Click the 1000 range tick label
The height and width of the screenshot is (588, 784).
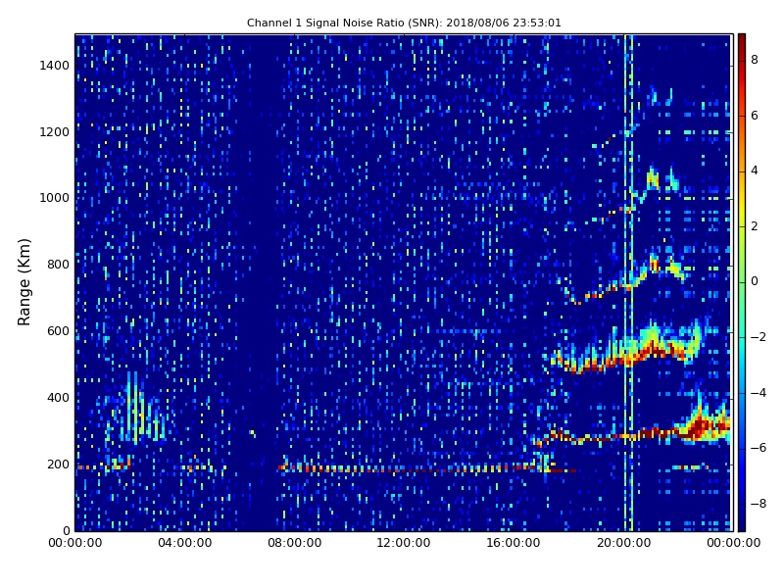55,198
